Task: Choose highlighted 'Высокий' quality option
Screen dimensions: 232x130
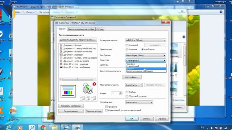Action: coord(146,69)
